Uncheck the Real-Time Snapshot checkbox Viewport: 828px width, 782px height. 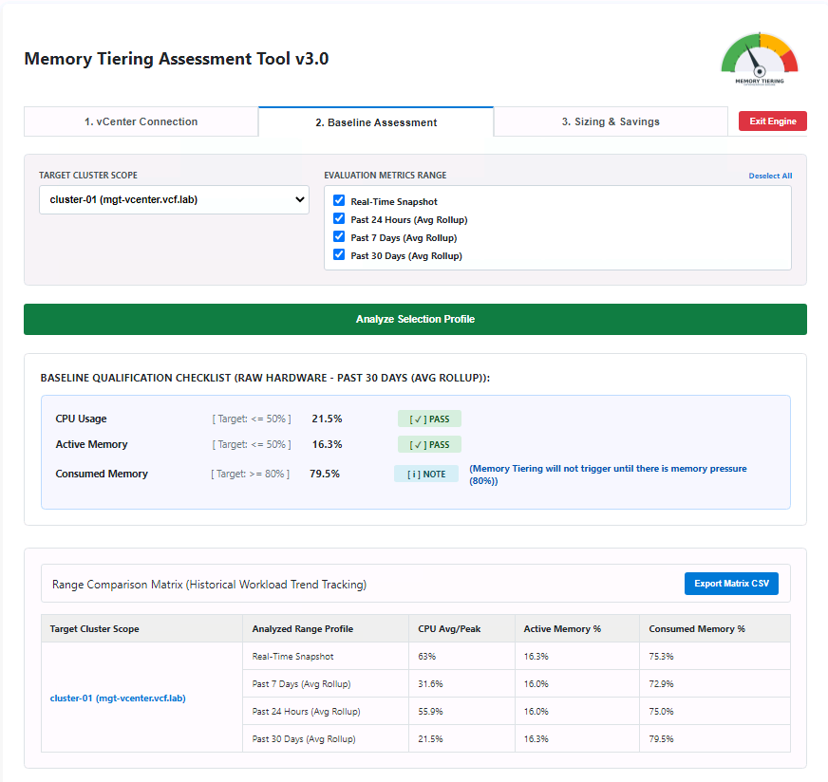pyautogui.click(x=339, y=200)
